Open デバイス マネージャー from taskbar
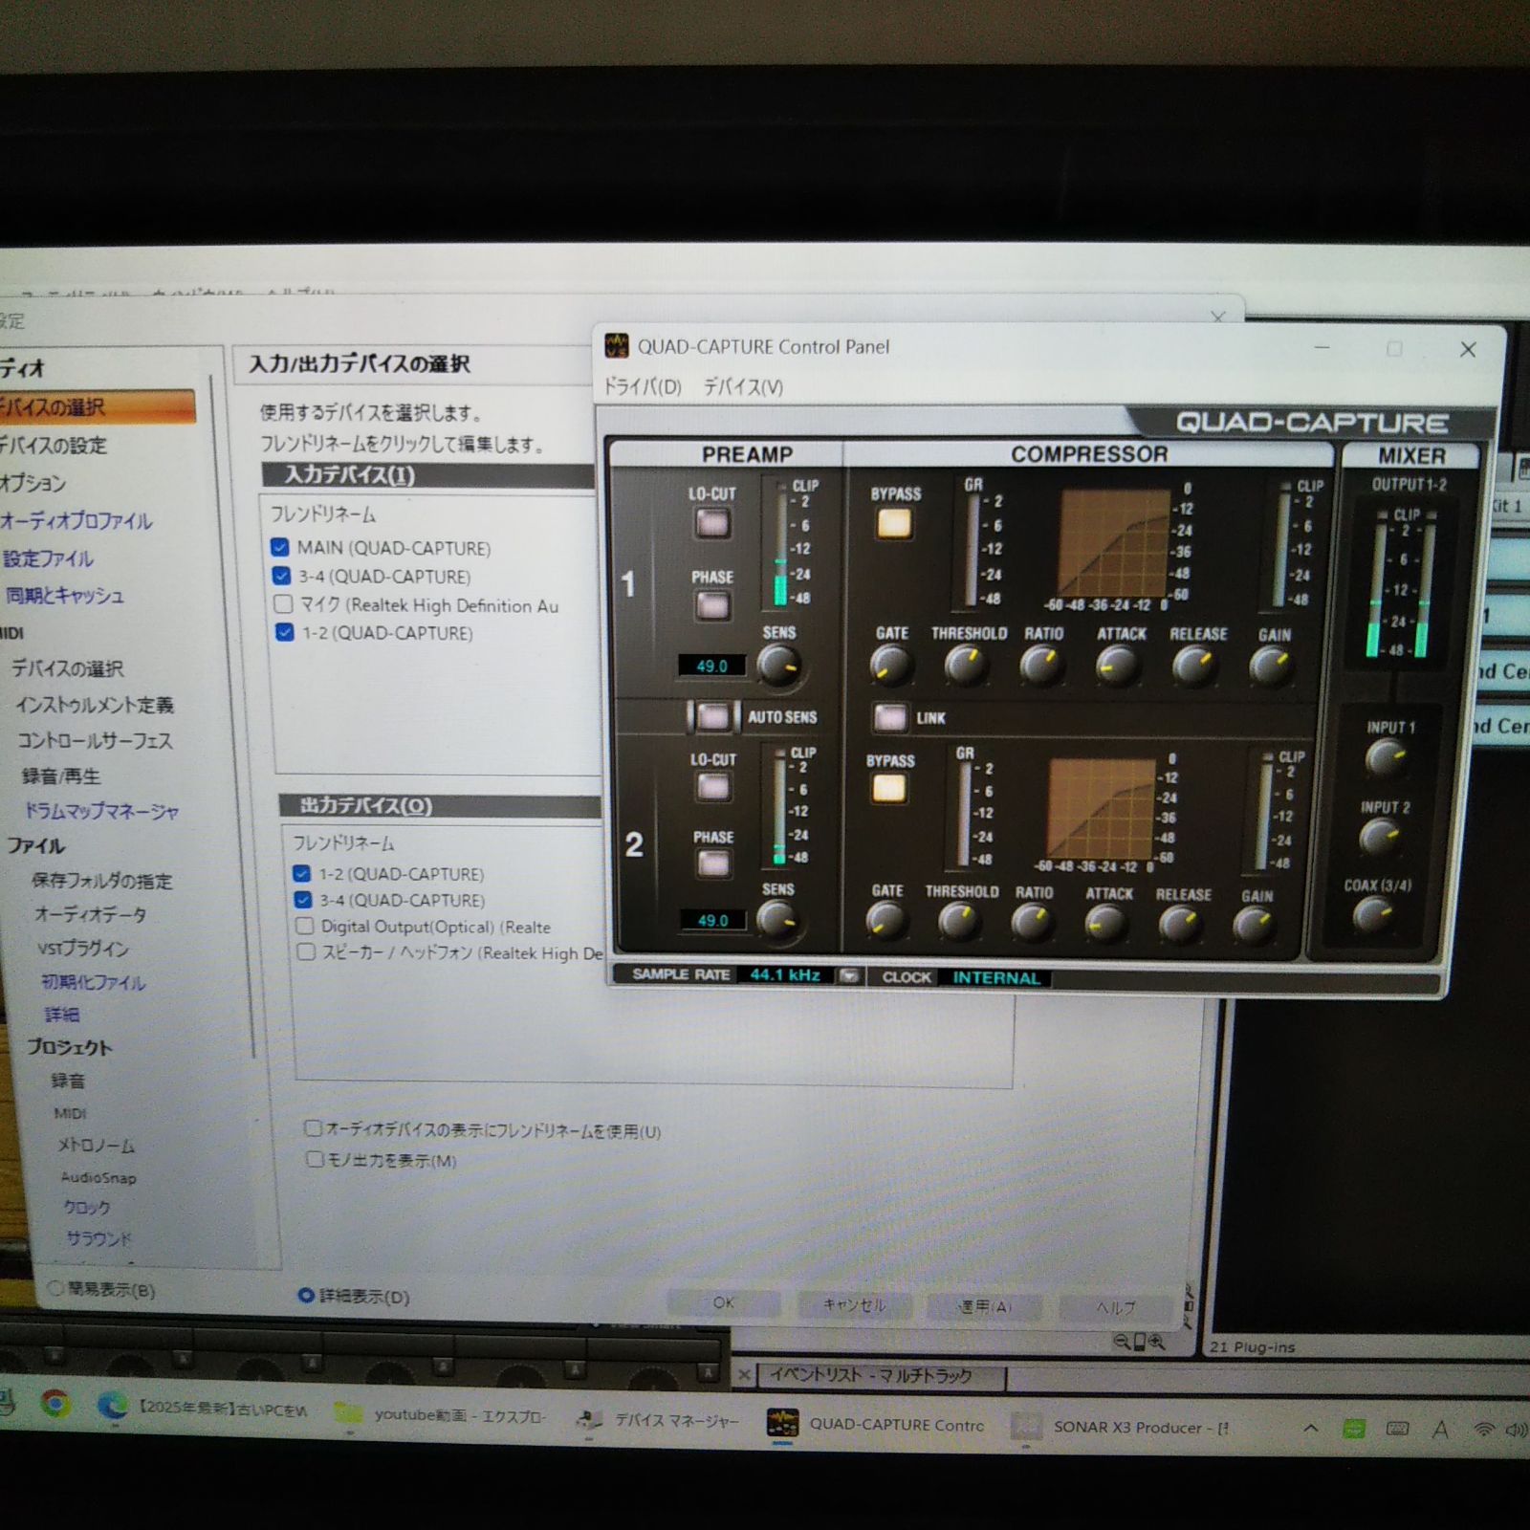 pos(658,1420)
